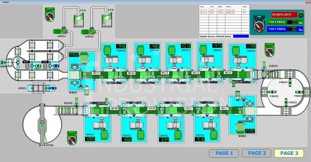311x162 pixels.
Task: Click the VOP01 pump icon
Action: (x=62, y=30)
